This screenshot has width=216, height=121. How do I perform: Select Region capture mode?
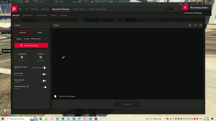tap(40, 33)
